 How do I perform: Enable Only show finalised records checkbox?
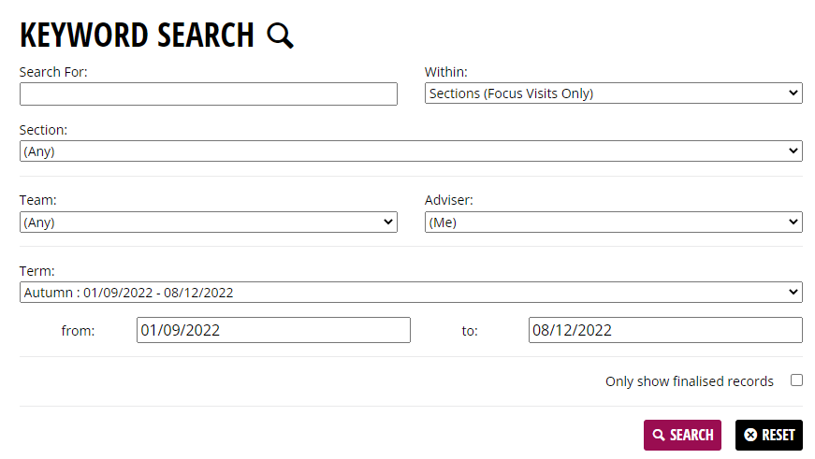(x=796, y=380)
